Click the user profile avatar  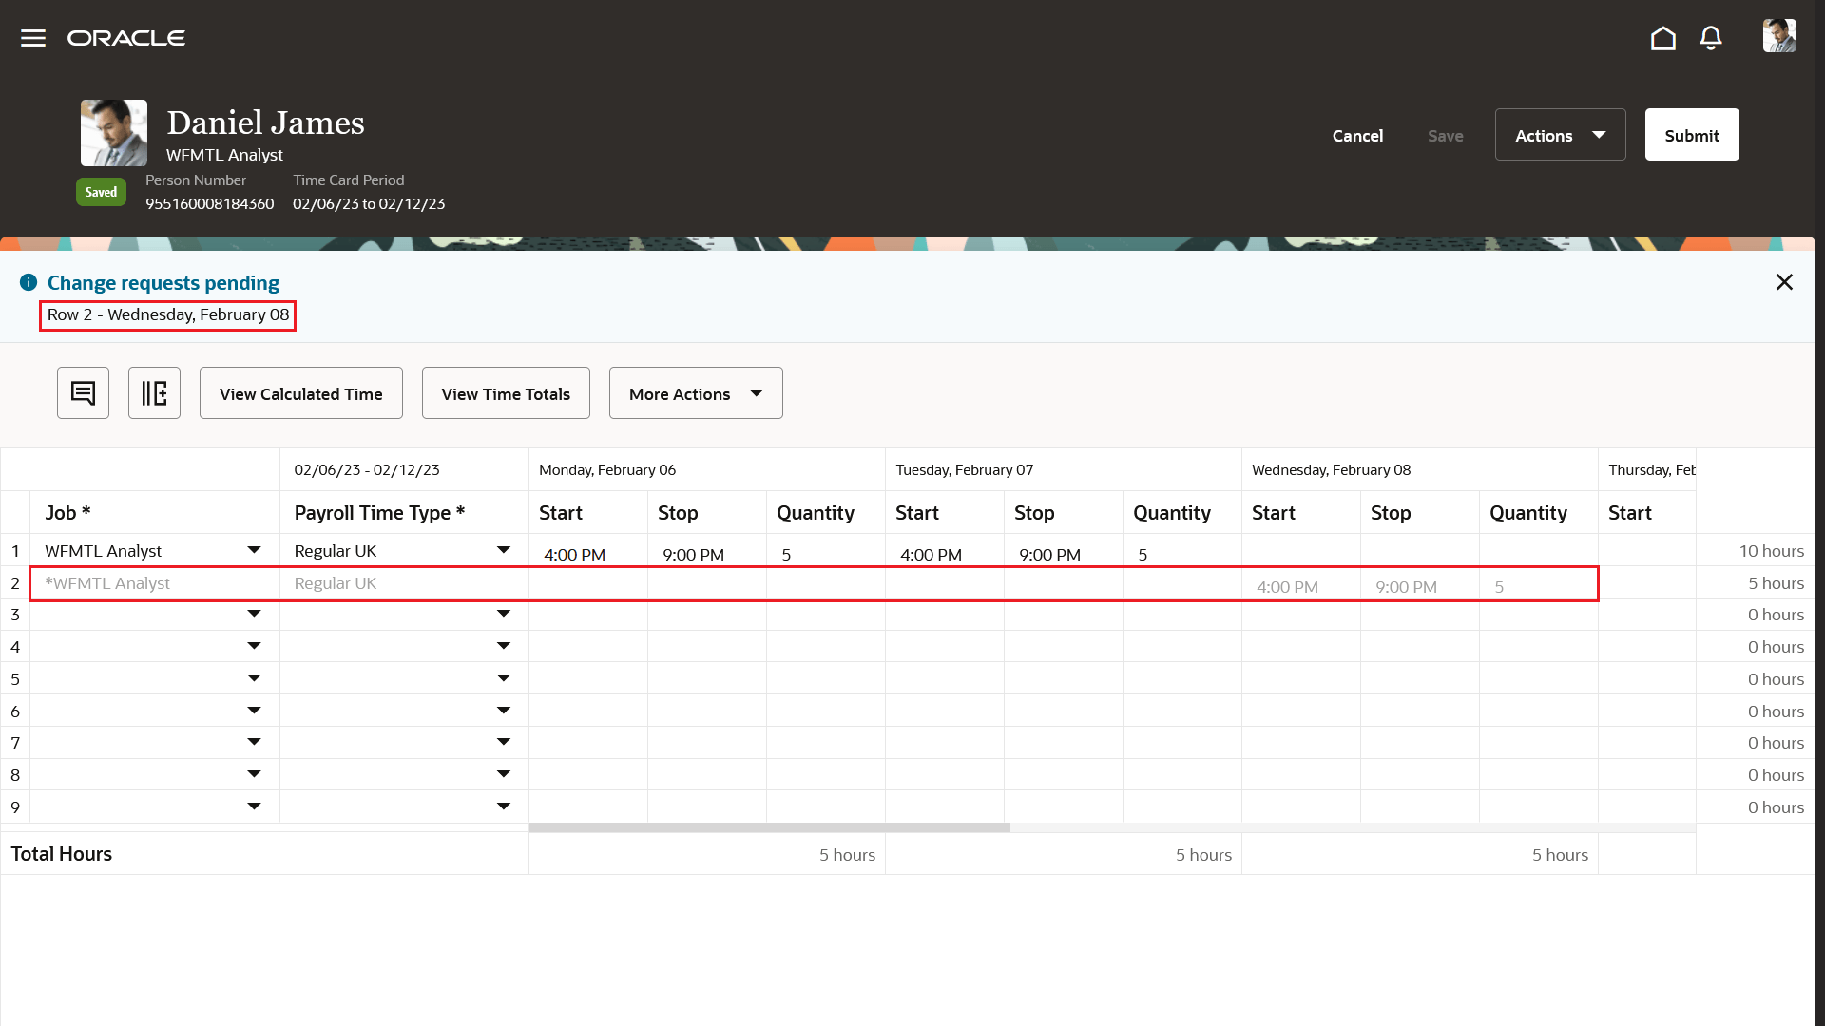[1779, 35]
